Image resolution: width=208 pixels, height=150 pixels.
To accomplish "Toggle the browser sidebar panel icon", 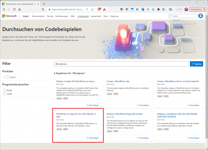I will pyautogui.click(x=164, y=9).
